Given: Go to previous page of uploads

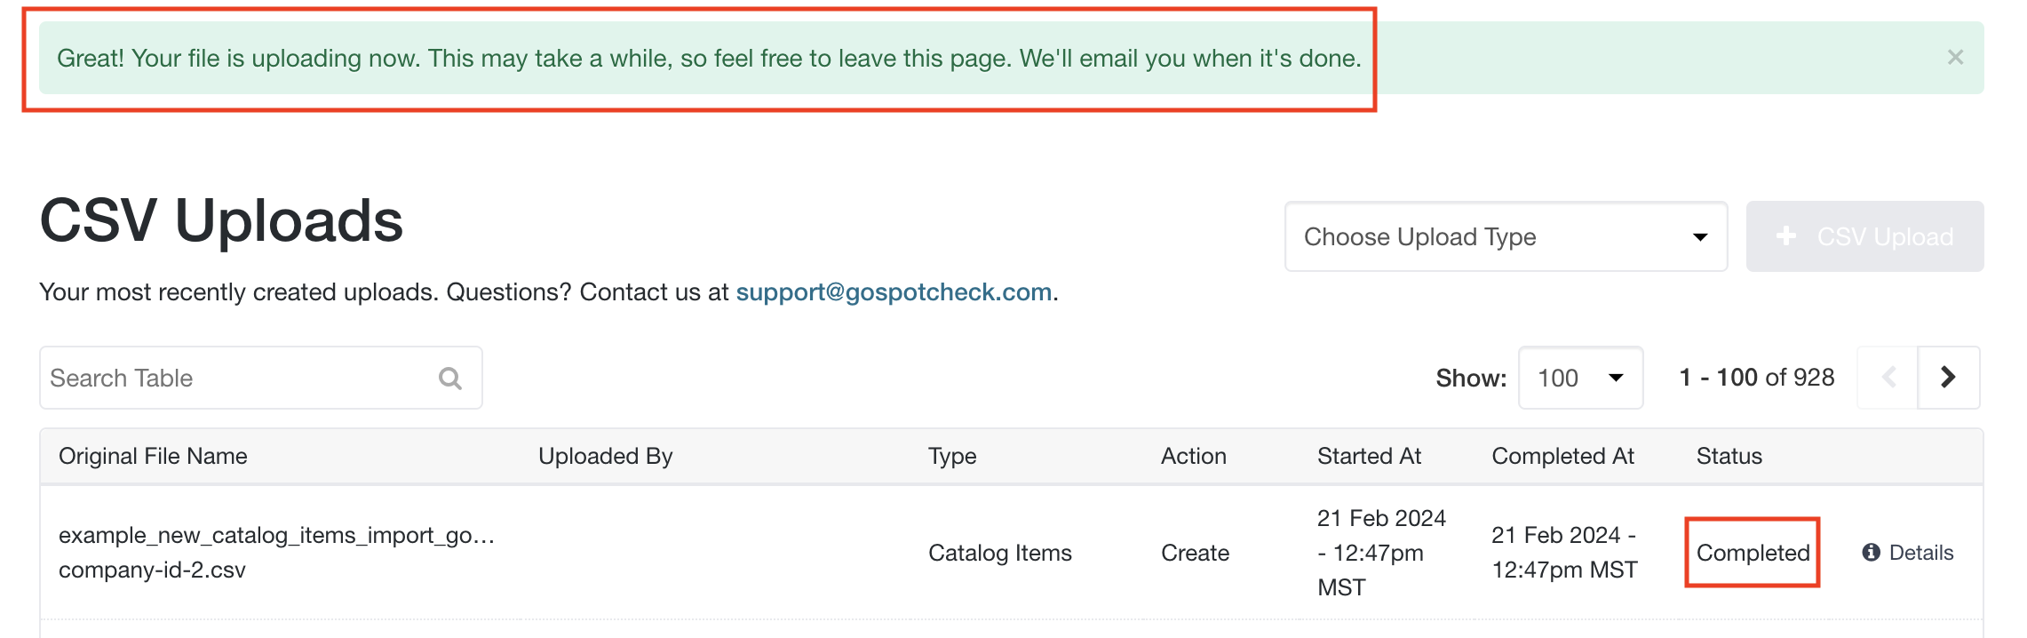Looking at the screenshot, I should pos(1888,378).
